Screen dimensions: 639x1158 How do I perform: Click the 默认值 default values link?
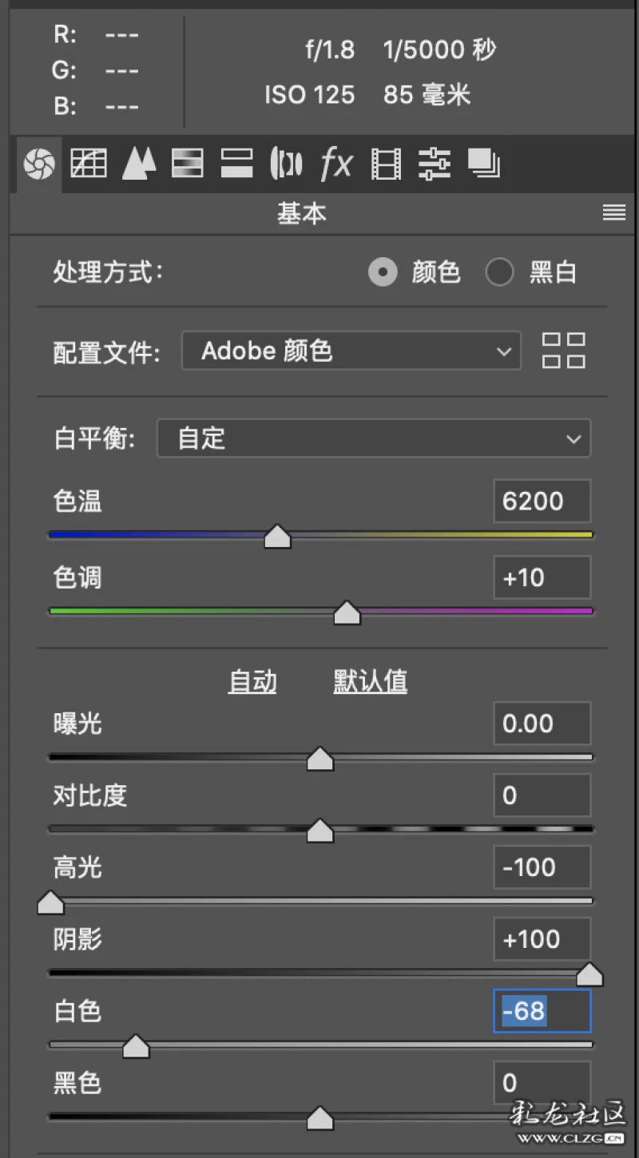(x=370, y=681)
